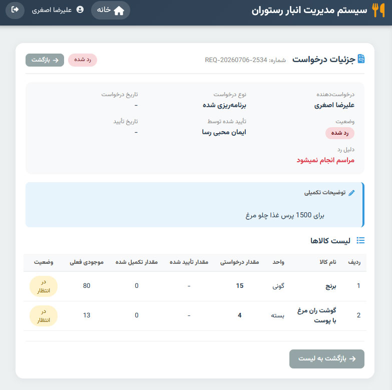This screenshot has width=392, height=390.
Task: Click request type برنامه‌ریزی شده
Action: coord(224,105)
